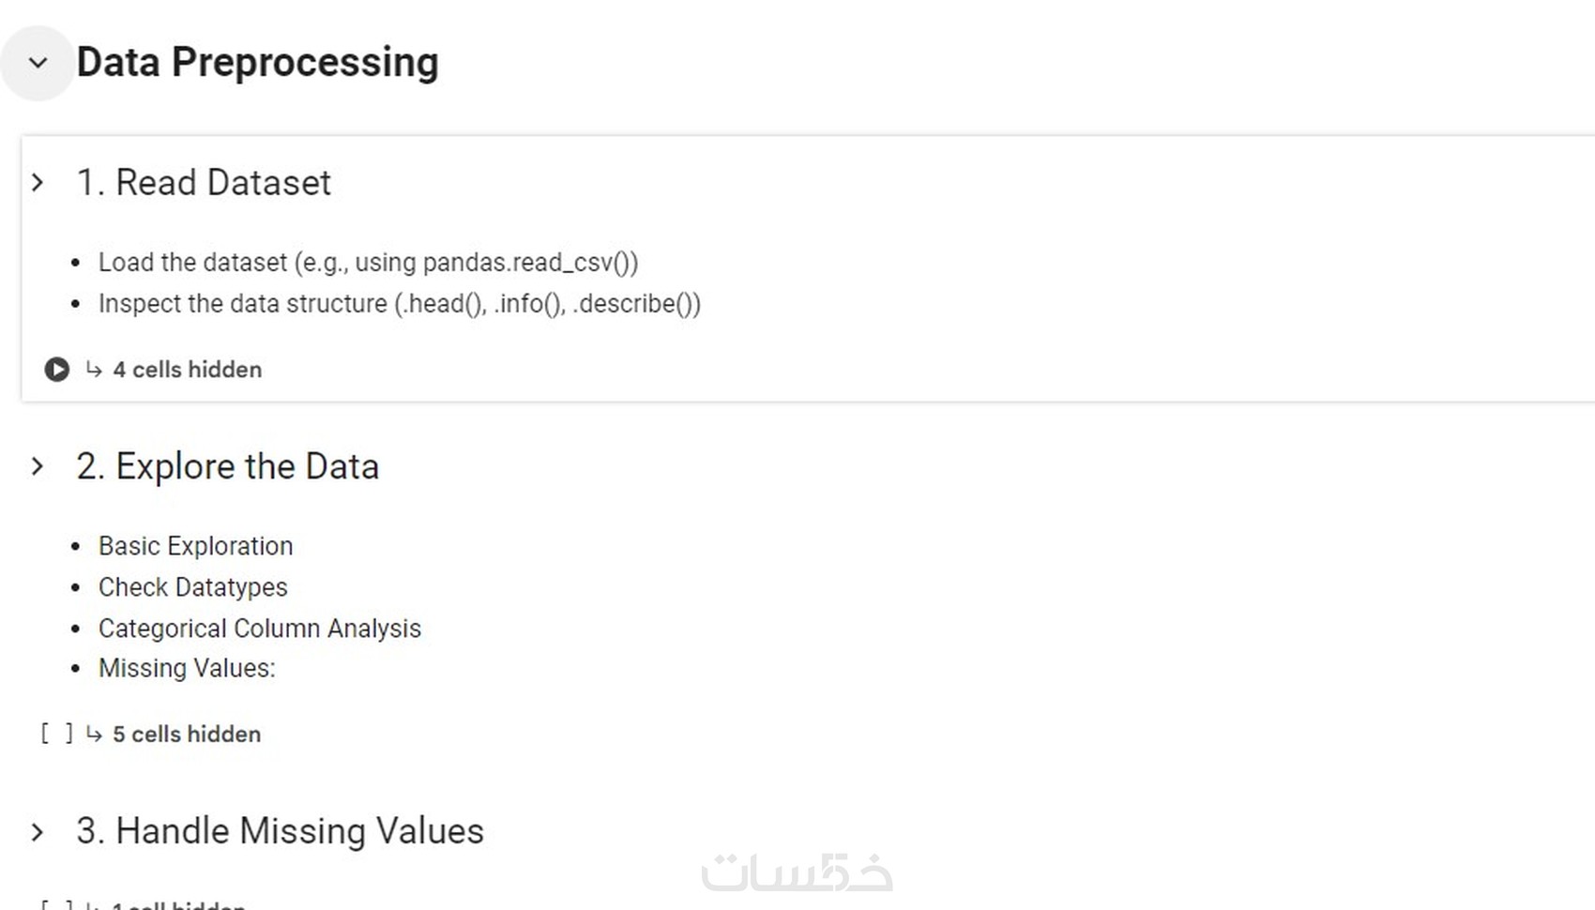Click the Load the dataset bullet text
The width and height of the screenshot is (1595, 910).
coord(368,263)
